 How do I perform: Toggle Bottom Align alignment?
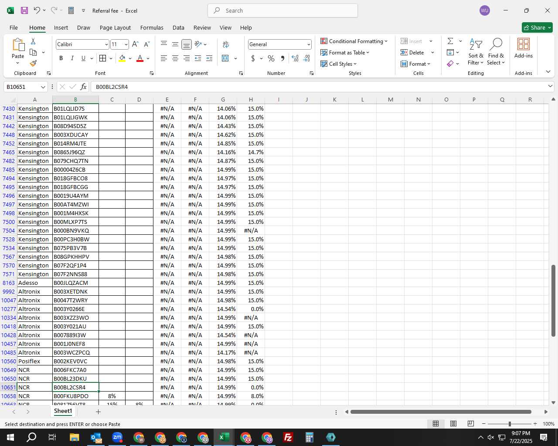click(187, 44)
